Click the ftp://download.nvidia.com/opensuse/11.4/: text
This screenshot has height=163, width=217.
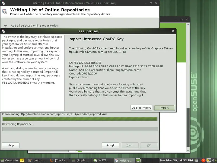(97, 52)
